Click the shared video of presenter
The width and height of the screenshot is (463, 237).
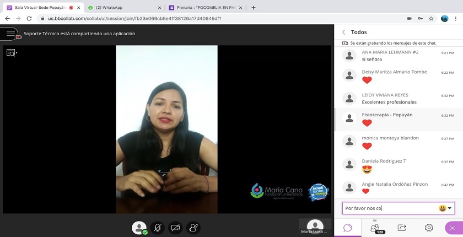166,130
